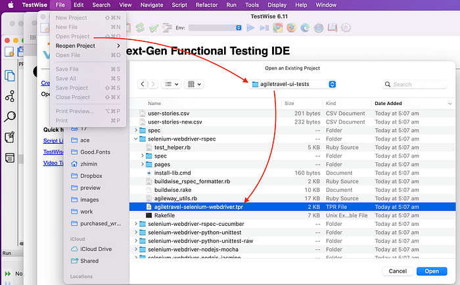
Task: Go forward with the right chevron button
Action: pos(153,84)
